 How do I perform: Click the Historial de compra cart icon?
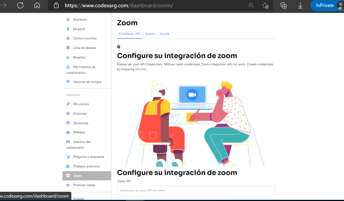click(x=68, y=82)
